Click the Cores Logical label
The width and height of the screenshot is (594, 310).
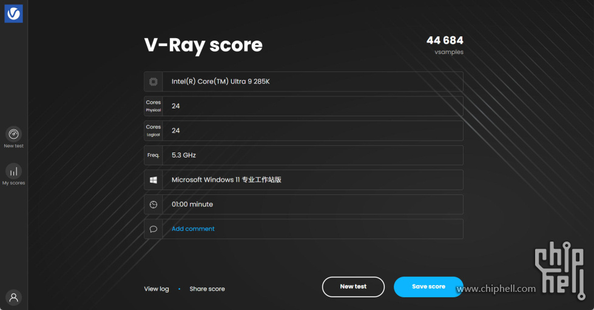pyautogui.click(x=154, y=131)
